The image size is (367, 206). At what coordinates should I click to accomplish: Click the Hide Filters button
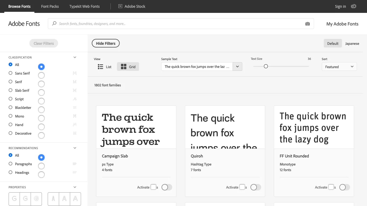(x=106, y=43)
